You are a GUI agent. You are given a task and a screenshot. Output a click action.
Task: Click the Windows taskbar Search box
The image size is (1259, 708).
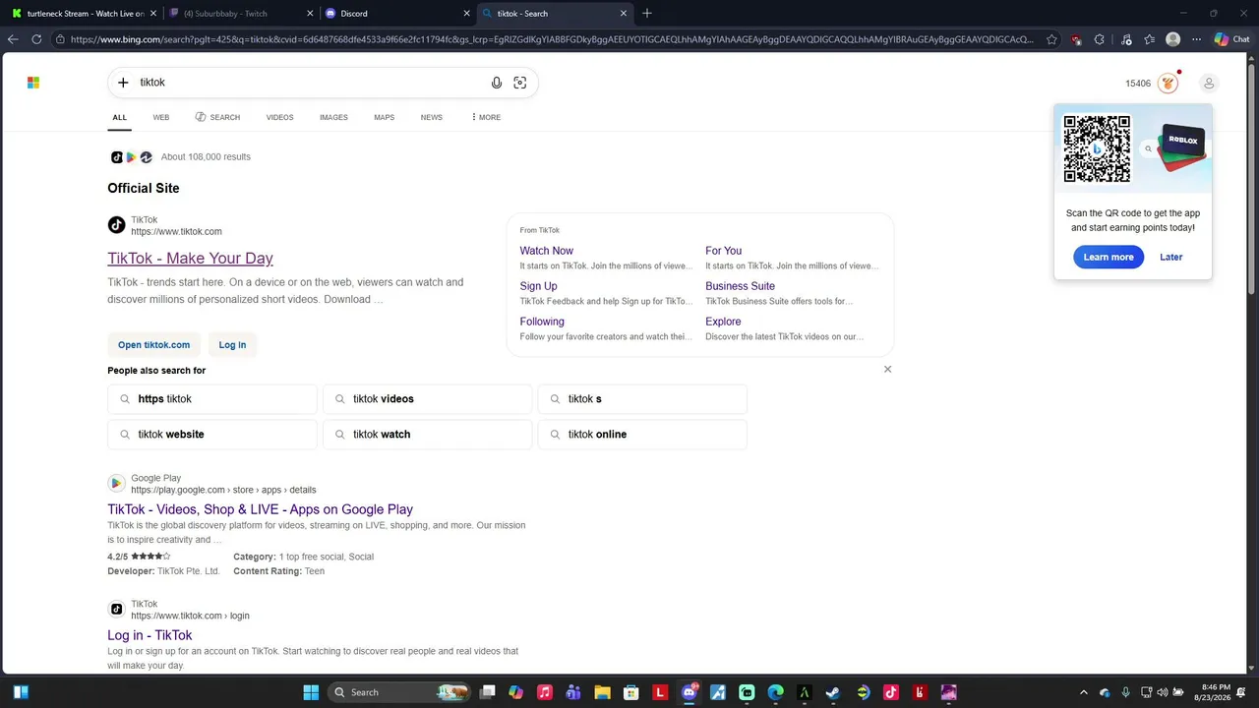[x=397, y=692]
